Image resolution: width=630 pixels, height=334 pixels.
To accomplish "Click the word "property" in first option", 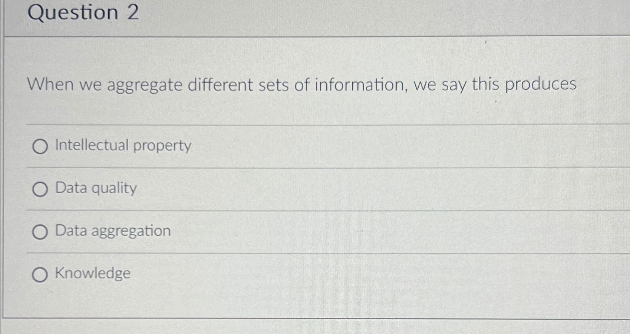I will point(162,146).
